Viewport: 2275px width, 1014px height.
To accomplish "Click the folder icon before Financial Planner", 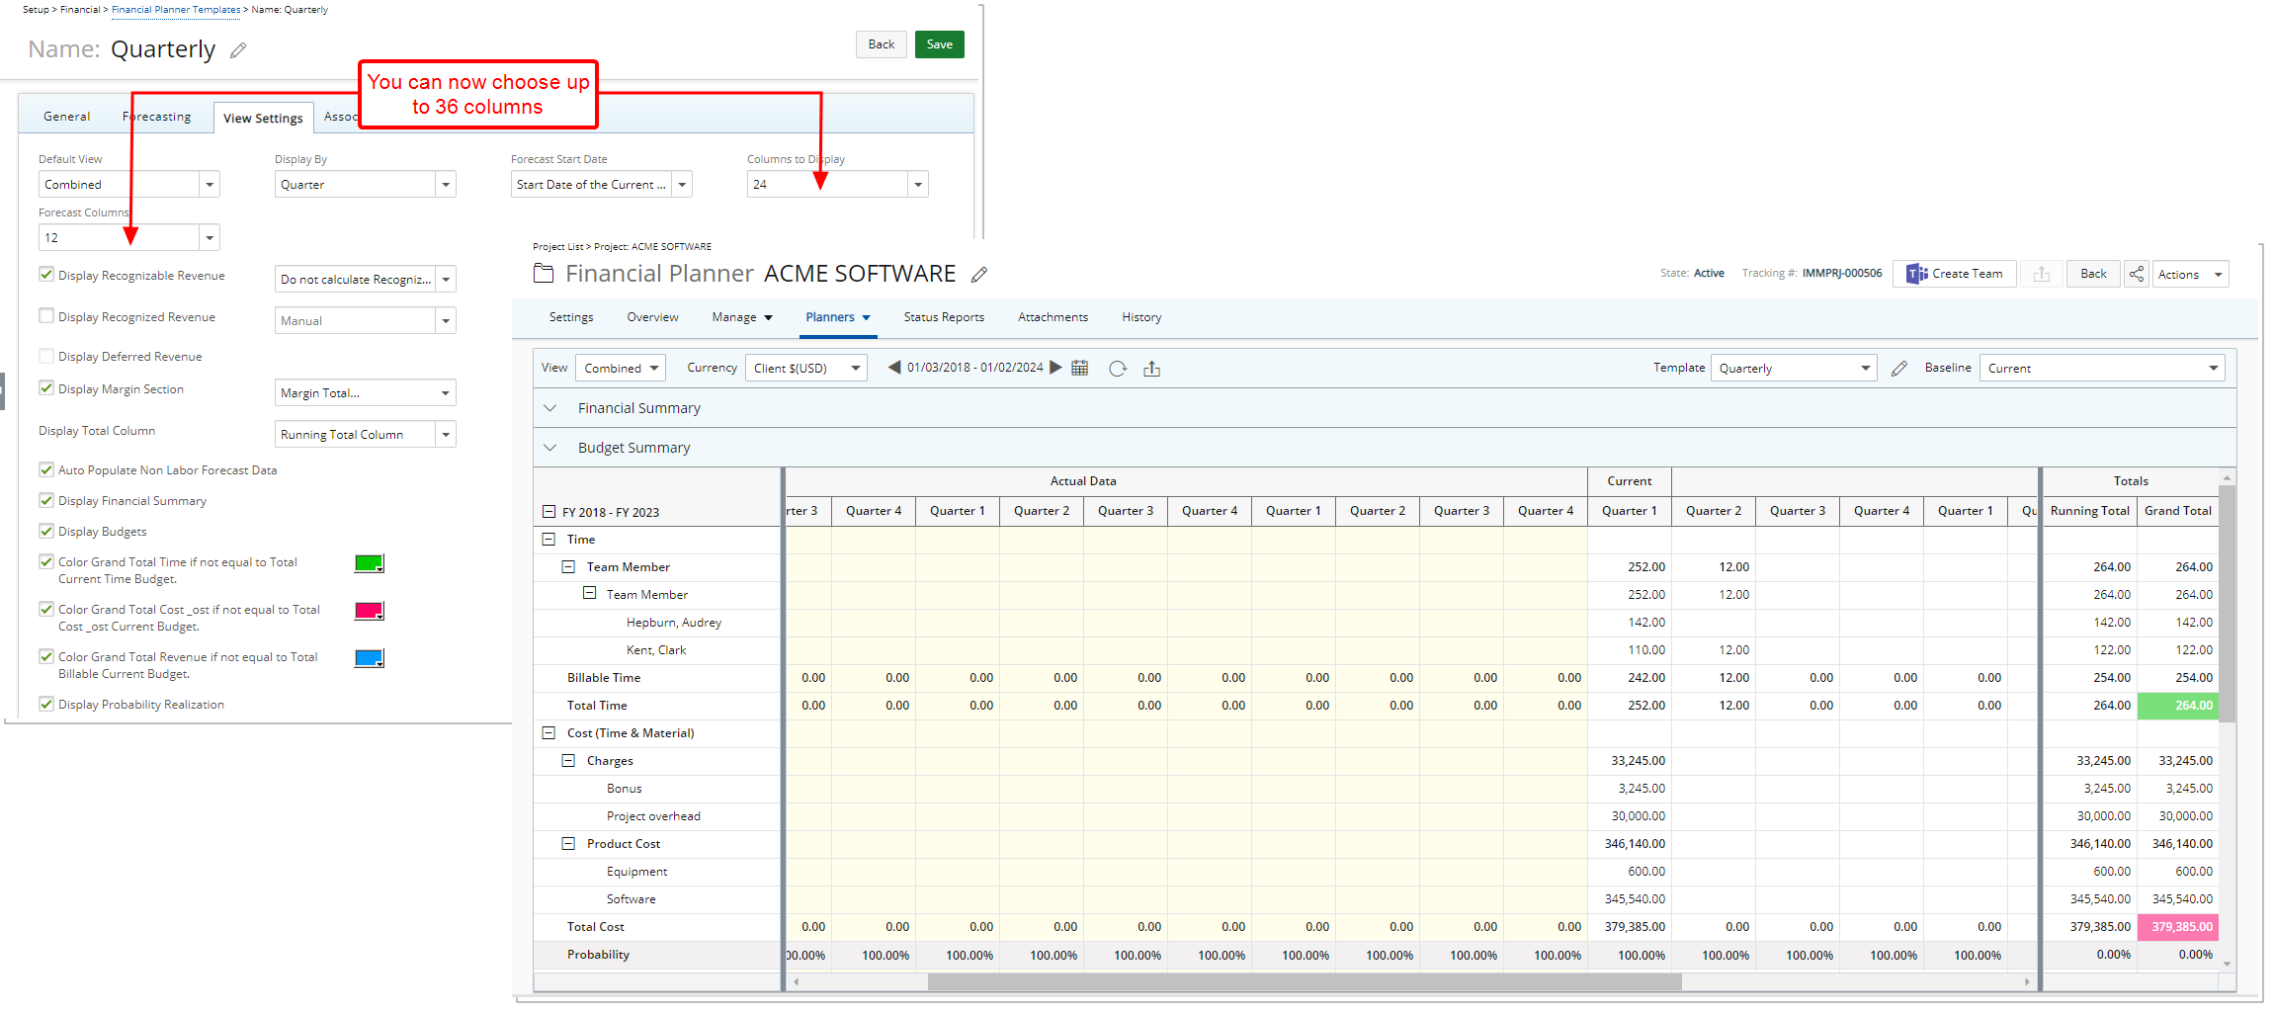I will point(544,274).
